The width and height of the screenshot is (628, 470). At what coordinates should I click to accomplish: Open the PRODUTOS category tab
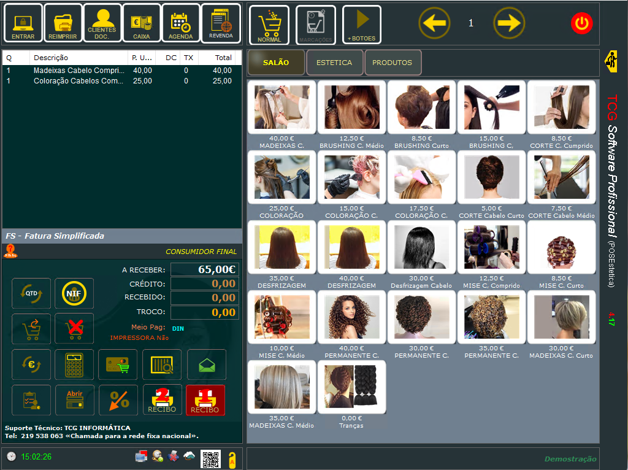pos(392,63)
